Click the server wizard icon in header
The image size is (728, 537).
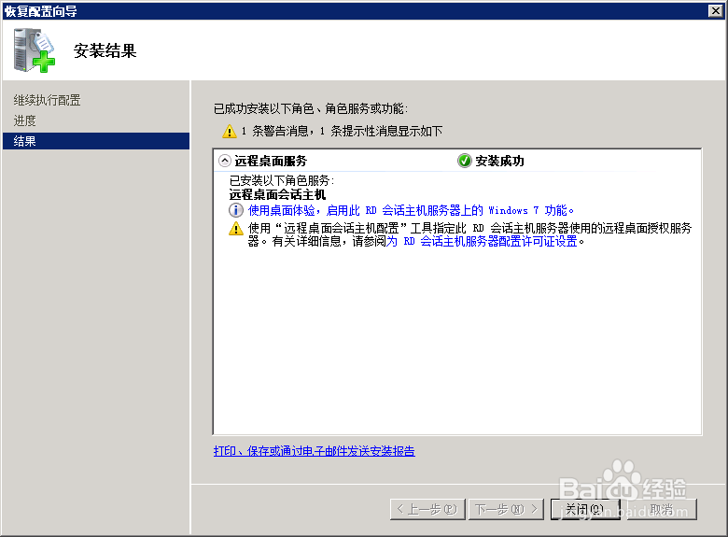tap(34, 50)
